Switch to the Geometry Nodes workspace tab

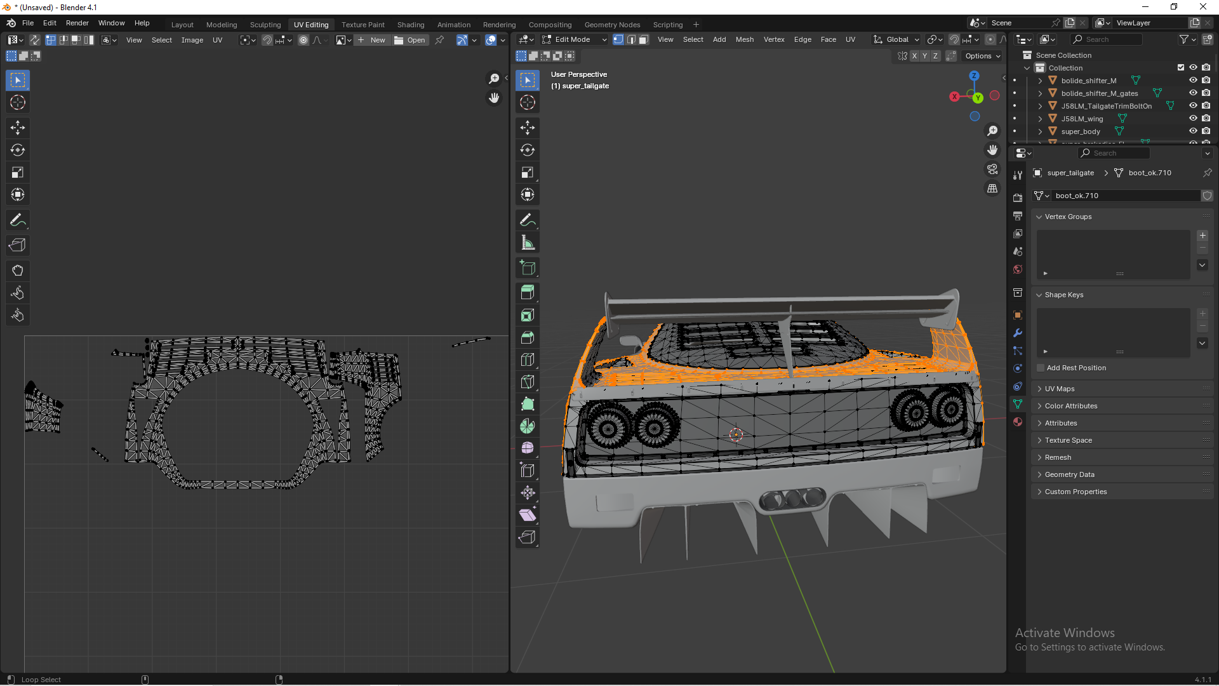click(612, 25)
